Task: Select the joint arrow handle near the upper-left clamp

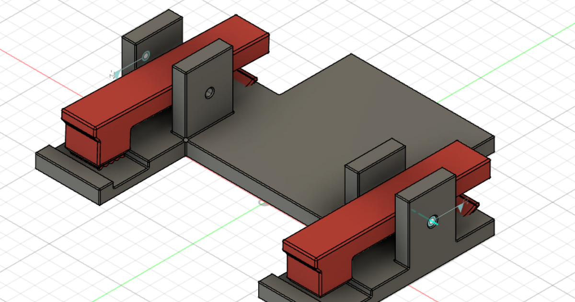Action: (115, 73)
